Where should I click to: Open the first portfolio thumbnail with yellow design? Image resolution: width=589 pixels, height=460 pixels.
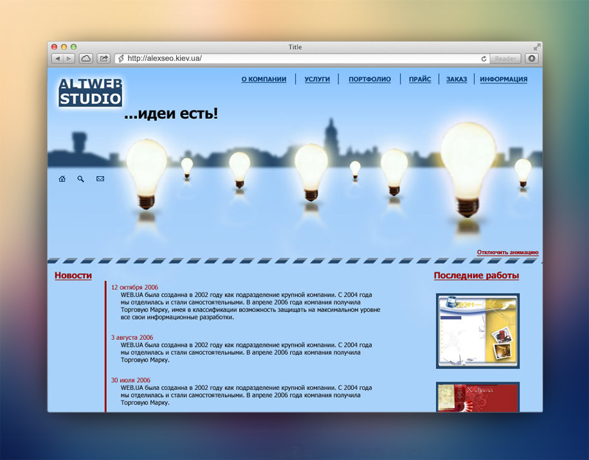coord(478,331)
